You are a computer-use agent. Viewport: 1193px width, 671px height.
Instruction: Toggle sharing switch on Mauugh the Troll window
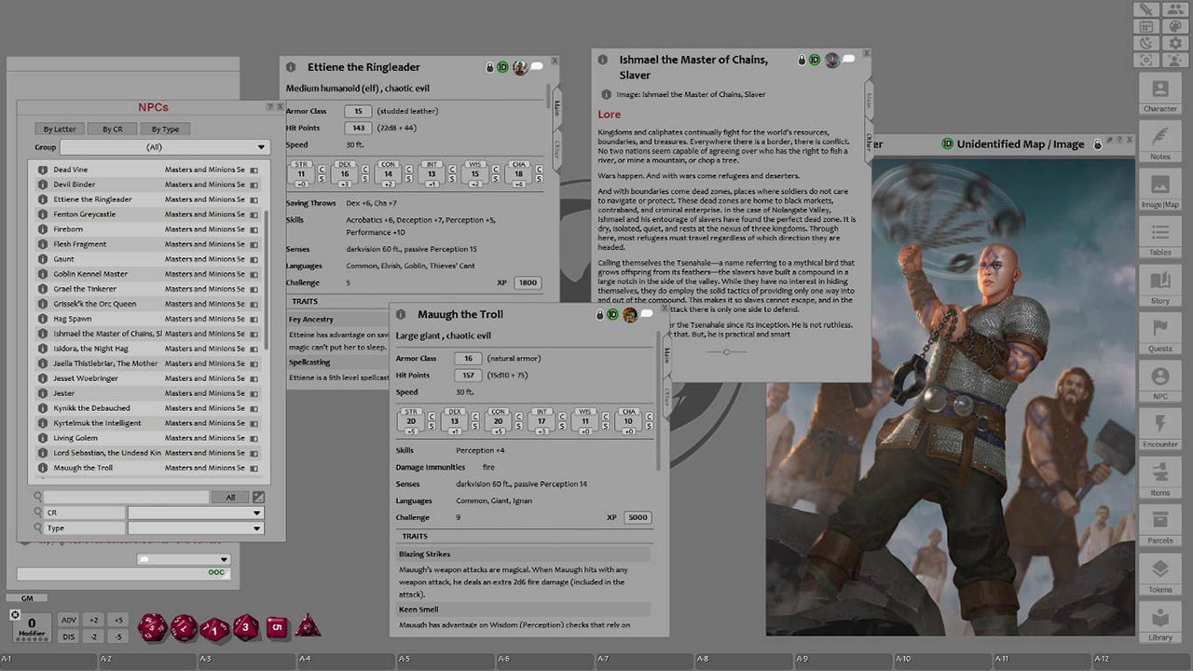[x=646, y=315]
